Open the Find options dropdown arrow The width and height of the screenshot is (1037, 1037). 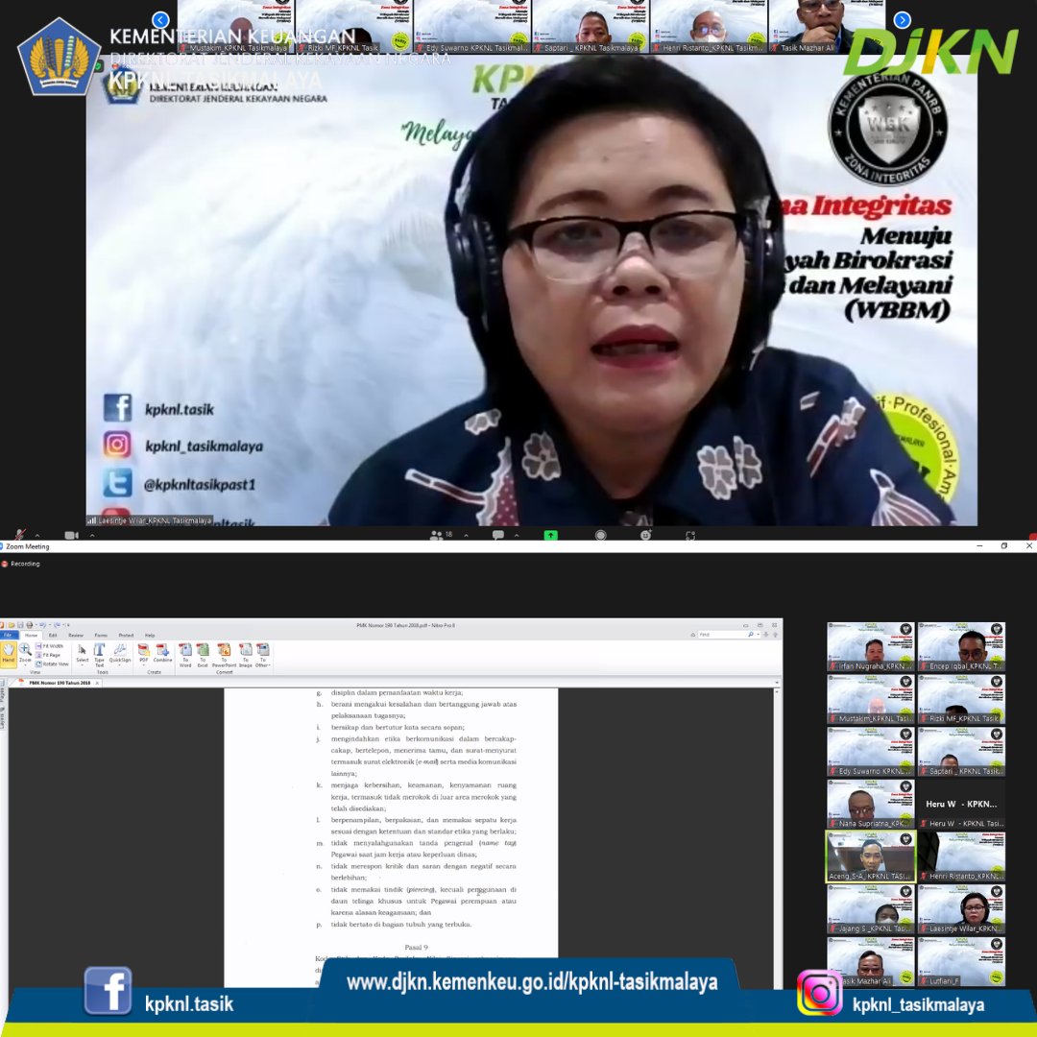[x=758, y=635]
